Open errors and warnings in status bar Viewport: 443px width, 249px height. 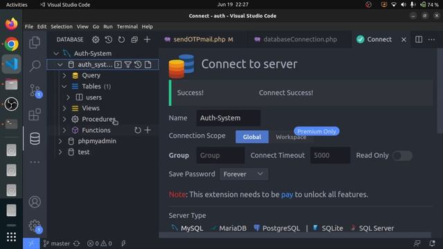point(100,243)
